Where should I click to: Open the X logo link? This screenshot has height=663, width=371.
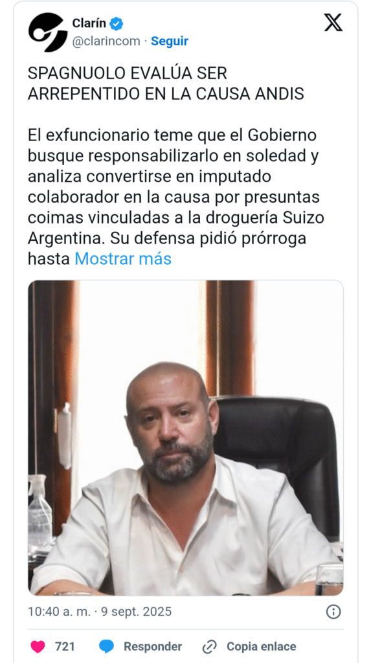coord(333,23)
